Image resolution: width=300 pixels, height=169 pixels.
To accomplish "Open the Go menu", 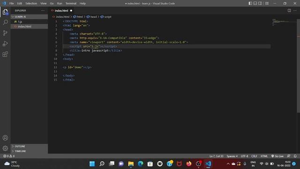I will click(52, 3).
